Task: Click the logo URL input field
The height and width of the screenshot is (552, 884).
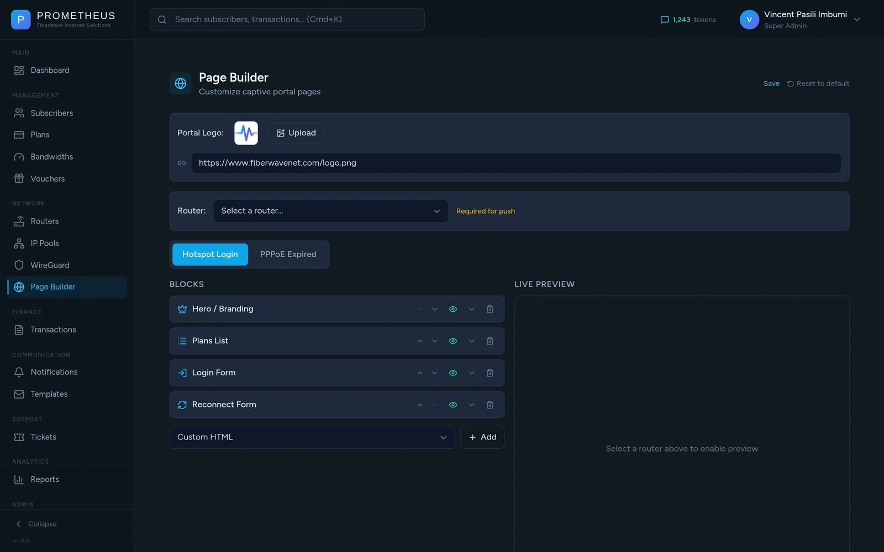Action: [516, 163]
